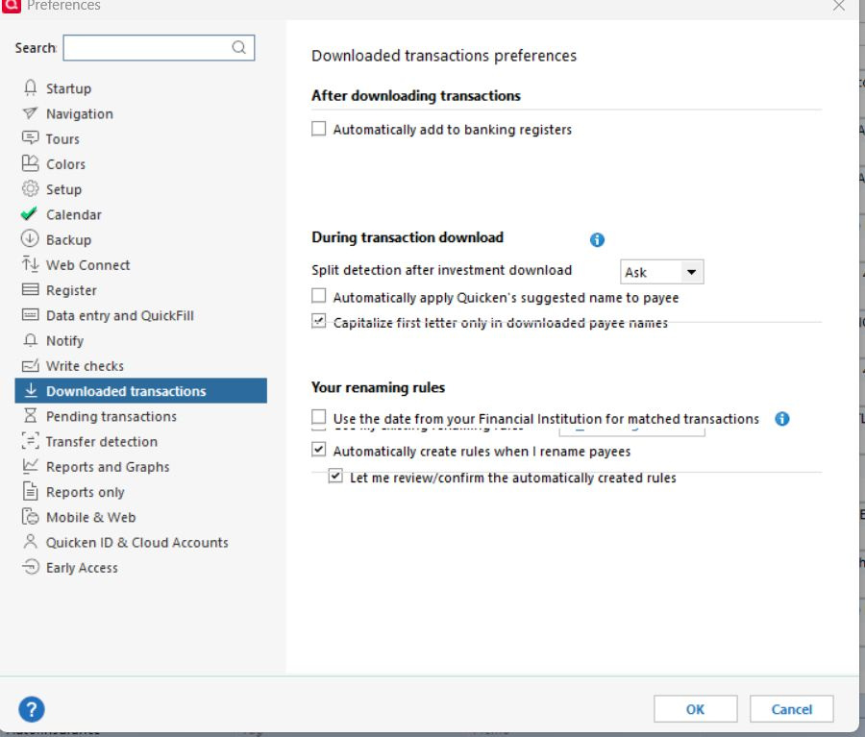Open info for During transaction download

pyautogui.click(x=597, y=239)
